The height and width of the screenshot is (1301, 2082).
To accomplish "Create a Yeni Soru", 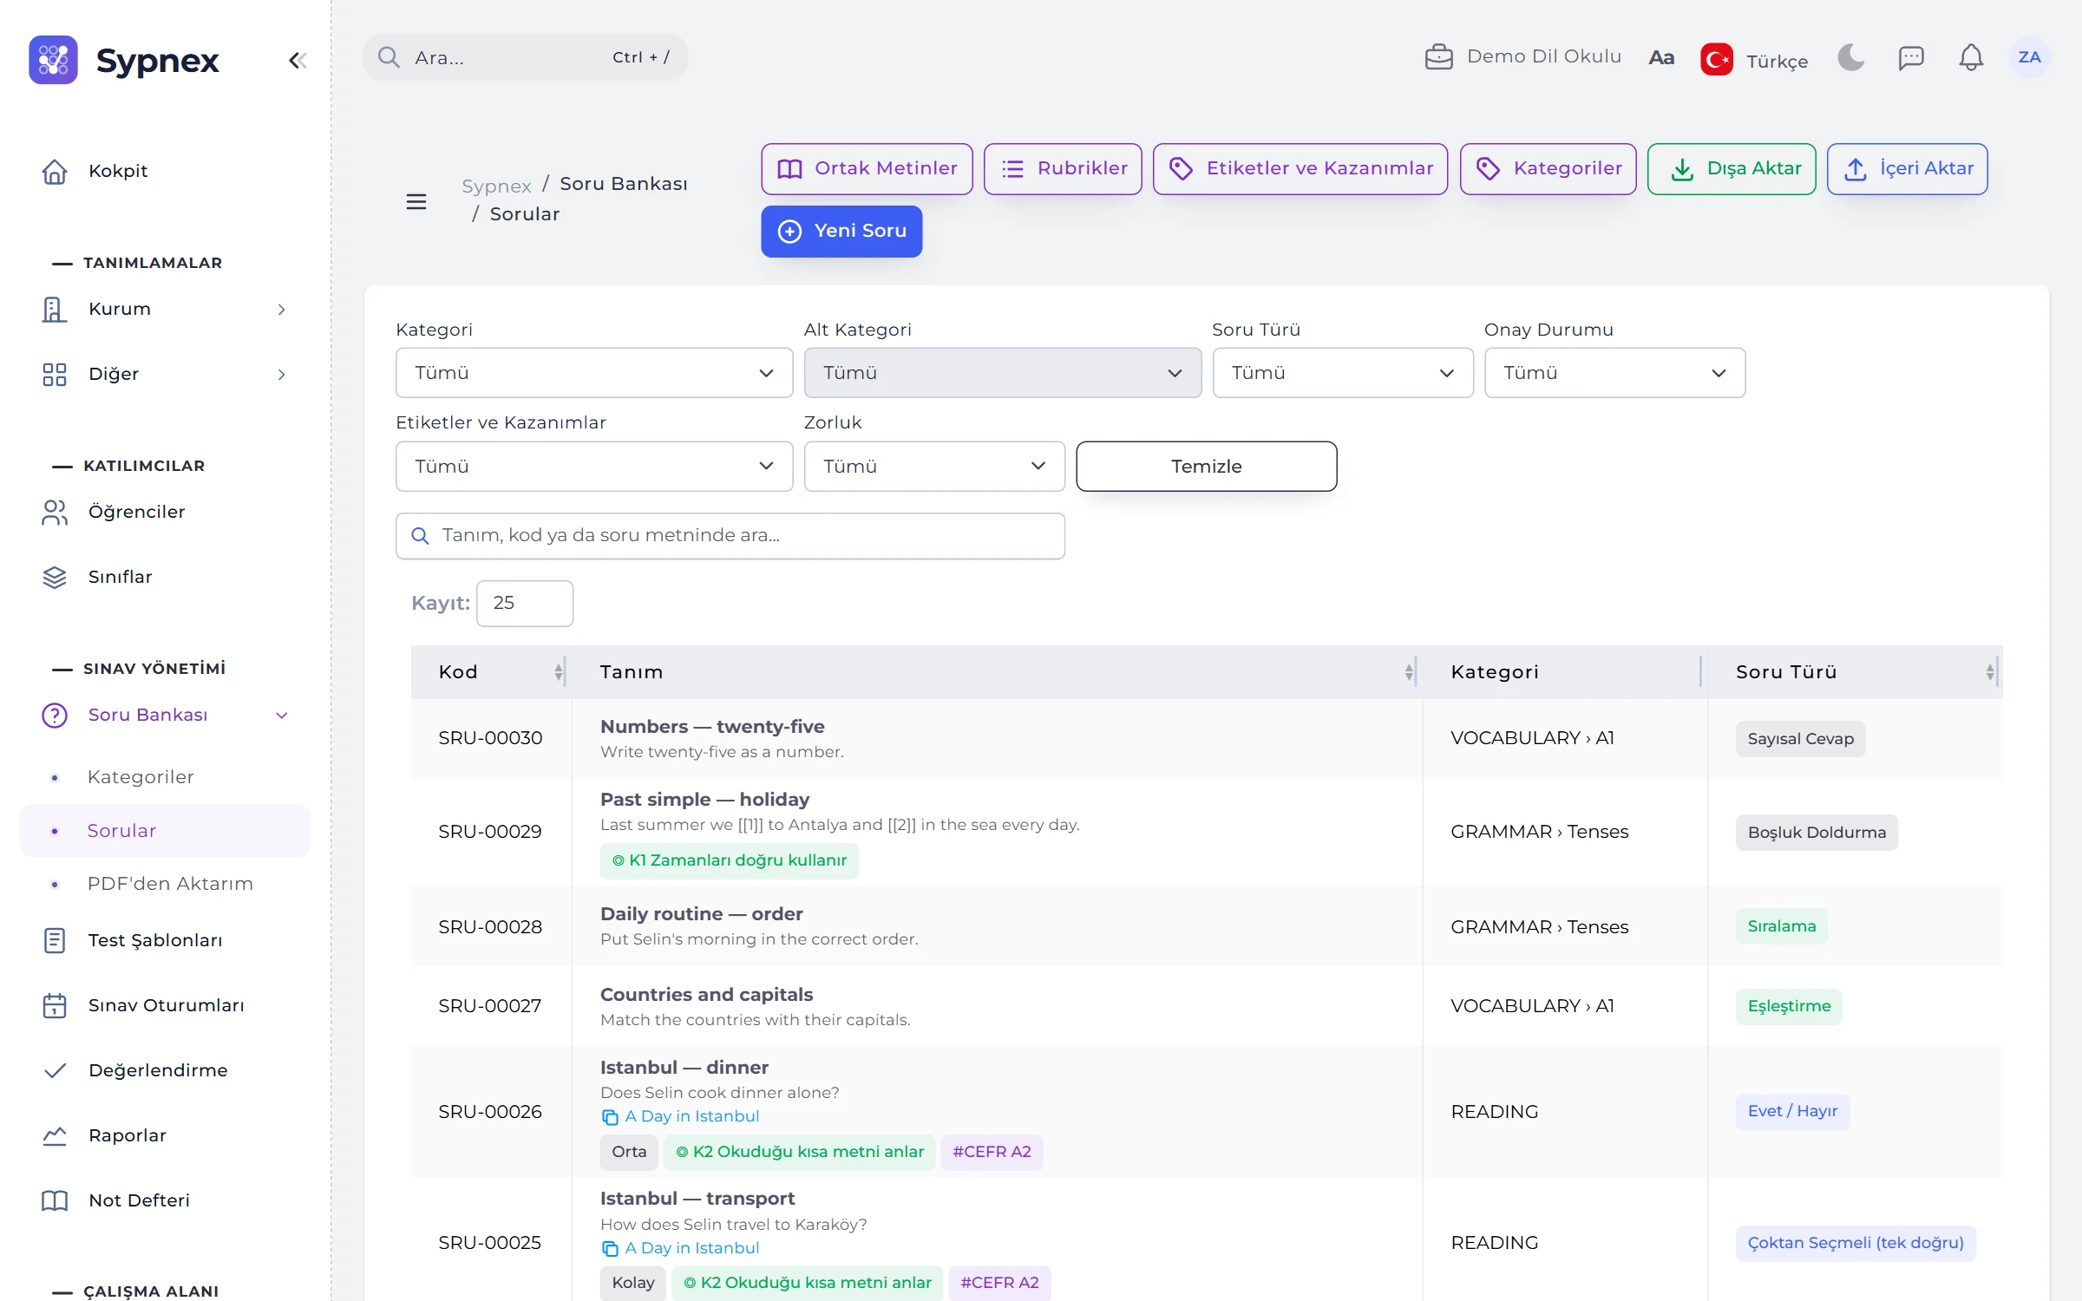I will (841, 232).
